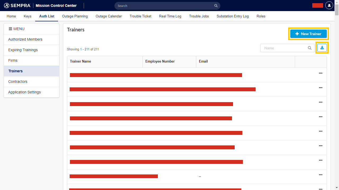Image resolution: width=339 pixels, height=190 pixels.
Task: Sort by the Trainer Name column header
Action: tap(81, 61)
